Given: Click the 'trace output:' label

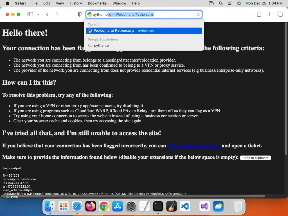Looking at the screenshot, I should click(x=12, y=168).
